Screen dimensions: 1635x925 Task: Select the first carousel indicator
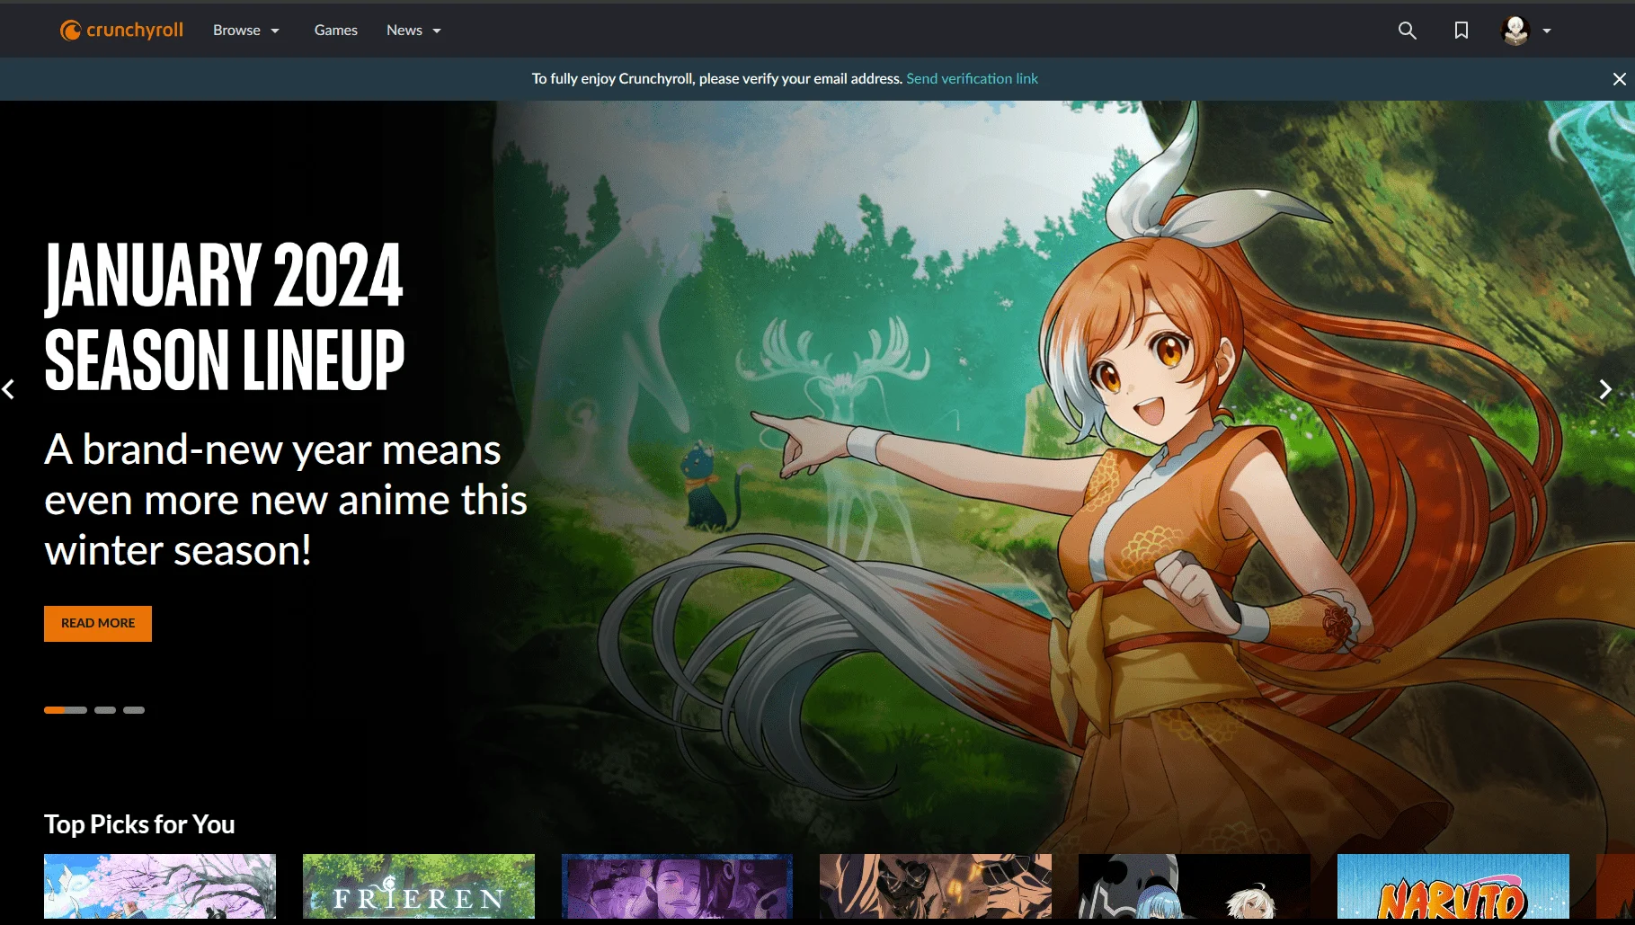[x=66, y=710]
